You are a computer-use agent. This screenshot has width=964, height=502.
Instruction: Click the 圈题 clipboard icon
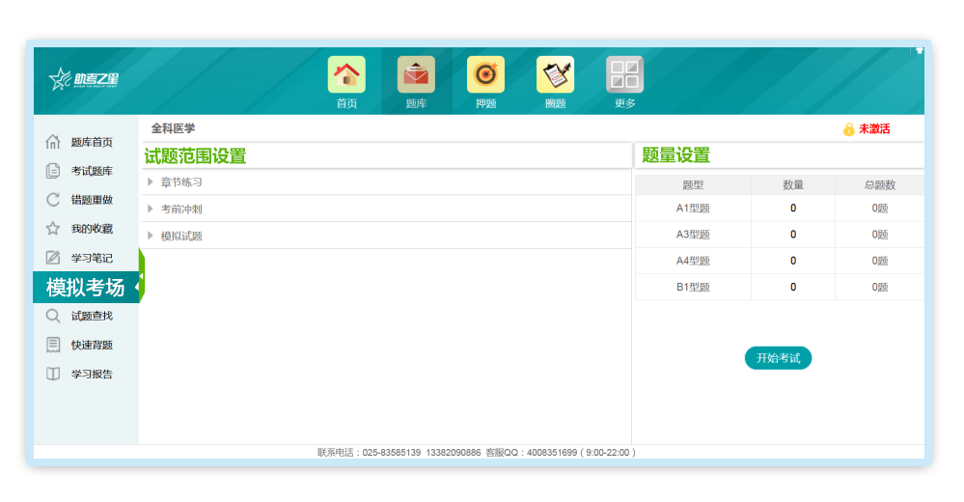point(555,75)
